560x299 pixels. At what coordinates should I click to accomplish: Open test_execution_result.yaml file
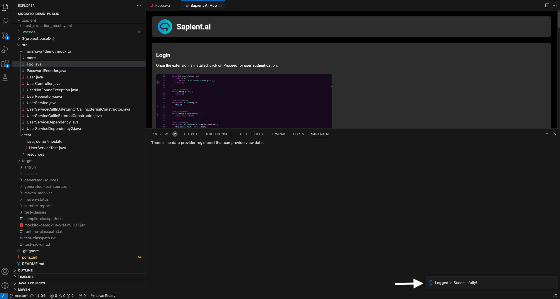[79, 26]
